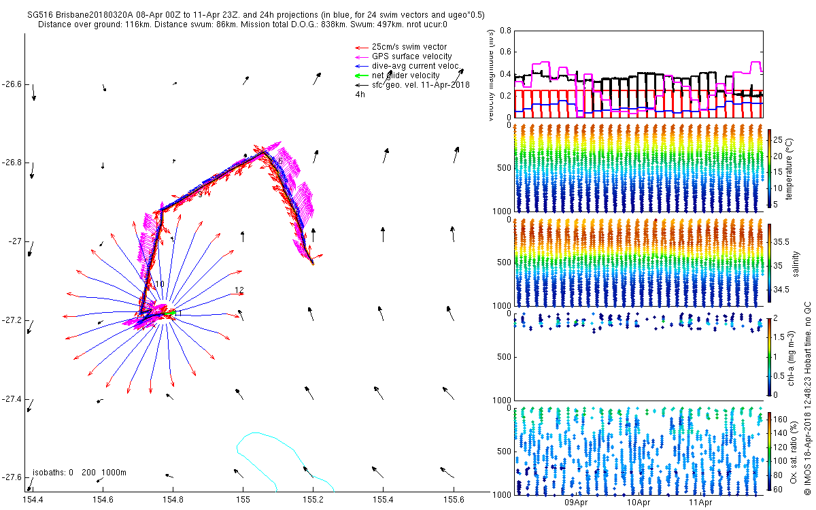Click the 'Distance over ground: 116km' subtitle line

243,24
